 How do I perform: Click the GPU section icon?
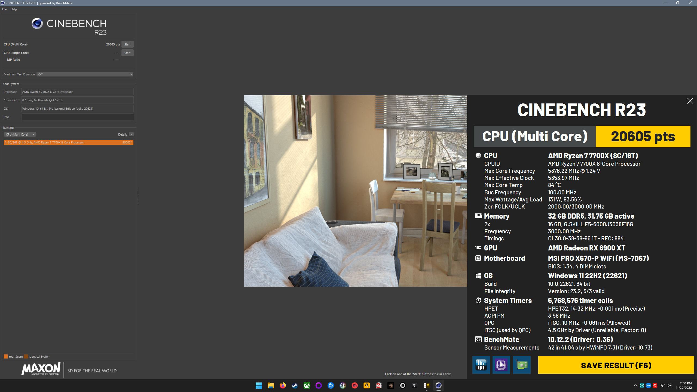point(478,248)
